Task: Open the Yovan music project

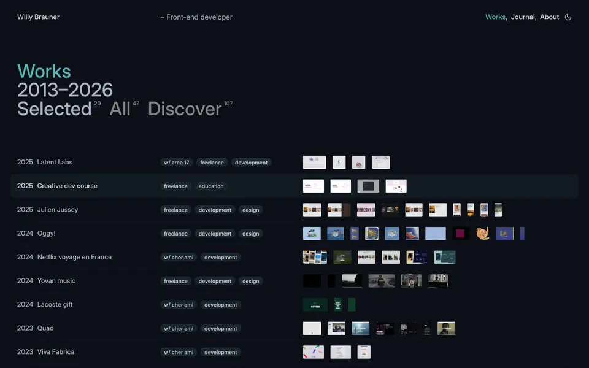Action: (x=56, y=280)
